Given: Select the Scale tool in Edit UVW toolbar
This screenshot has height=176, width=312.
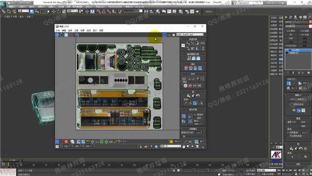Looking at the screenshot, I should click(x=66, y=35).
